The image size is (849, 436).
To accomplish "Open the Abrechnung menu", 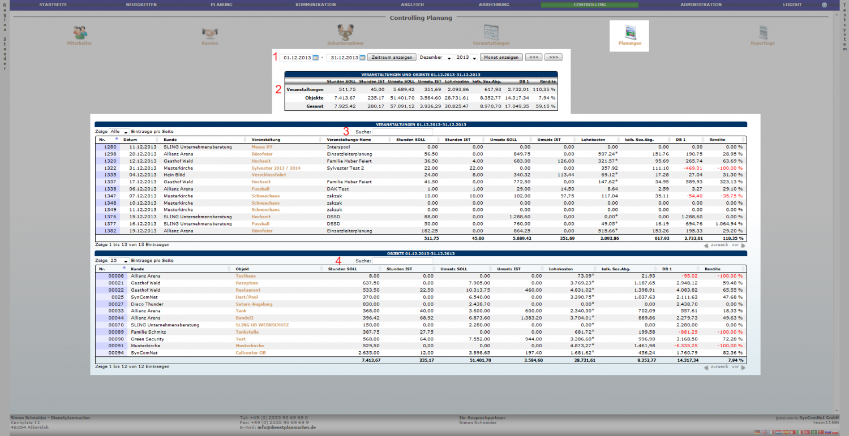I will coord(494,5).
